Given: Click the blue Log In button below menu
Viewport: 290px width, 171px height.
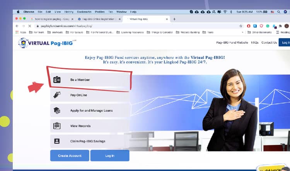Looking at the screenshot, I should pos(110,156).
